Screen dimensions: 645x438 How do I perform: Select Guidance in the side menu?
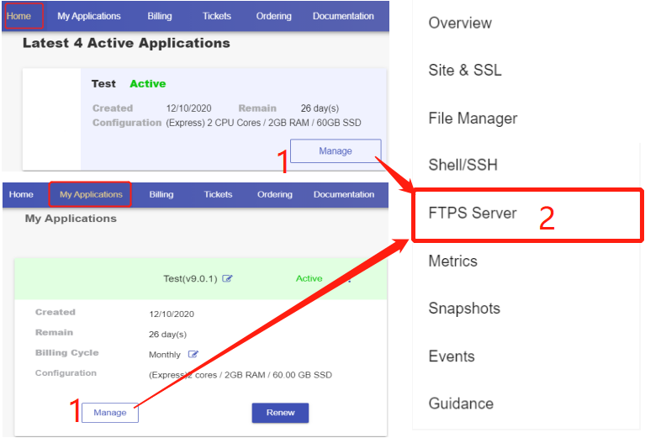pyautogui.click(x=461, y=404)
